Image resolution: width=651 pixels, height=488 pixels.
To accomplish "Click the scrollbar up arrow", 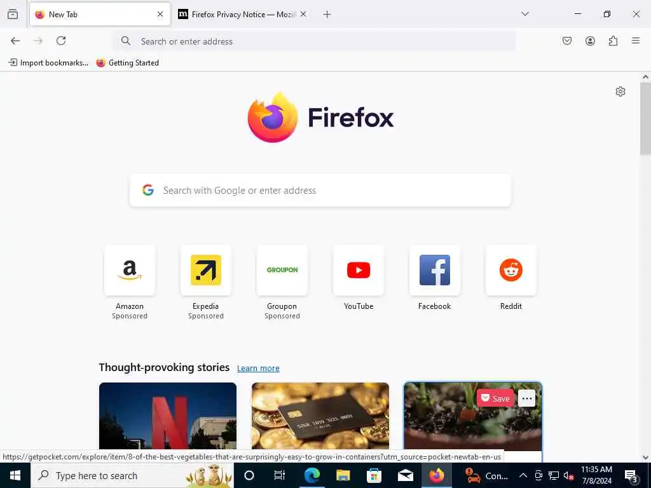I will click(645, 77).
